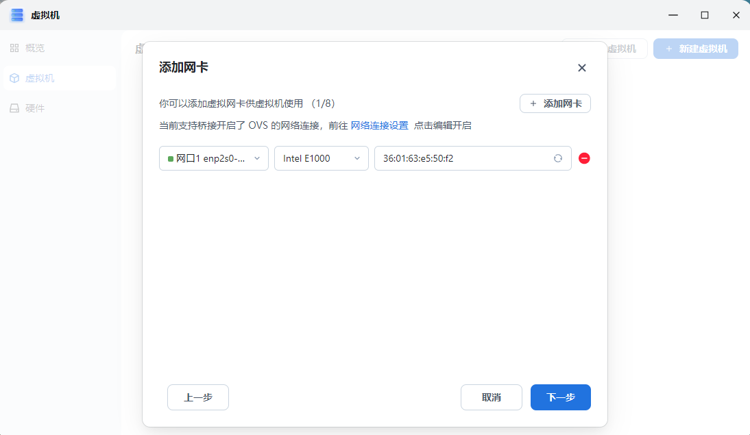Click the MAC address field 36:01:63:e5:50:f2
The width and height of the screenshot is (750, 435).
(472, 158)
